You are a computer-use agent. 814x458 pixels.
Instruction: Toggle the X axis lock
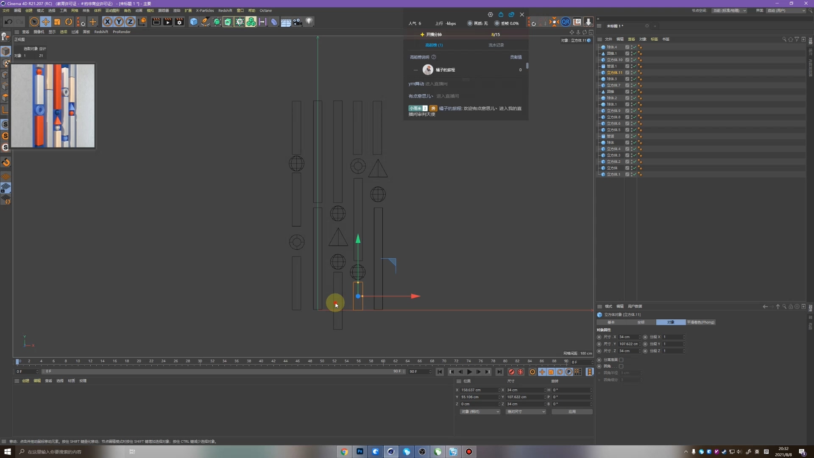point(107,22)
